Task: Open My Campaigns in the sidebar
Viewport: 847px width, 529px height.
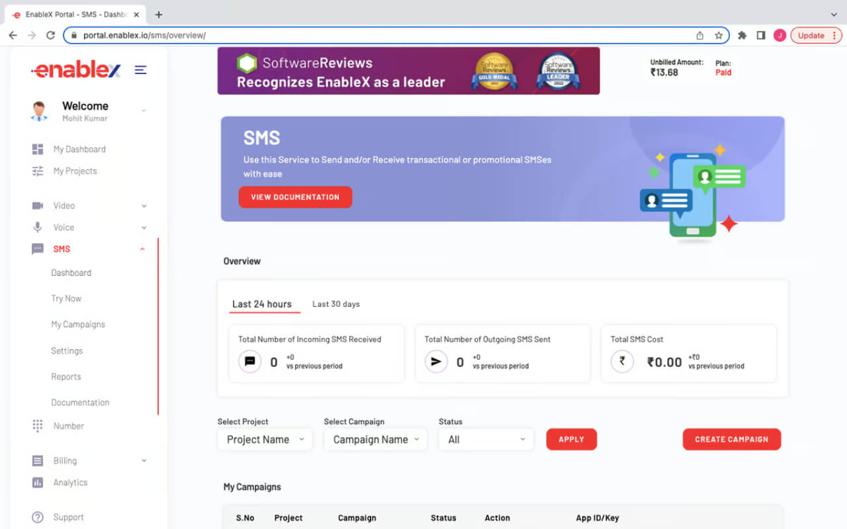Action: (78, 325)
